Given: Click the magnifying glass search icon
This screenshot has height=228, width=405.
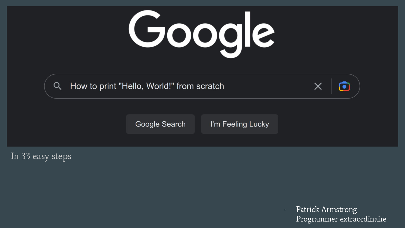Looking at the screenshot, I should coord(57,86).
